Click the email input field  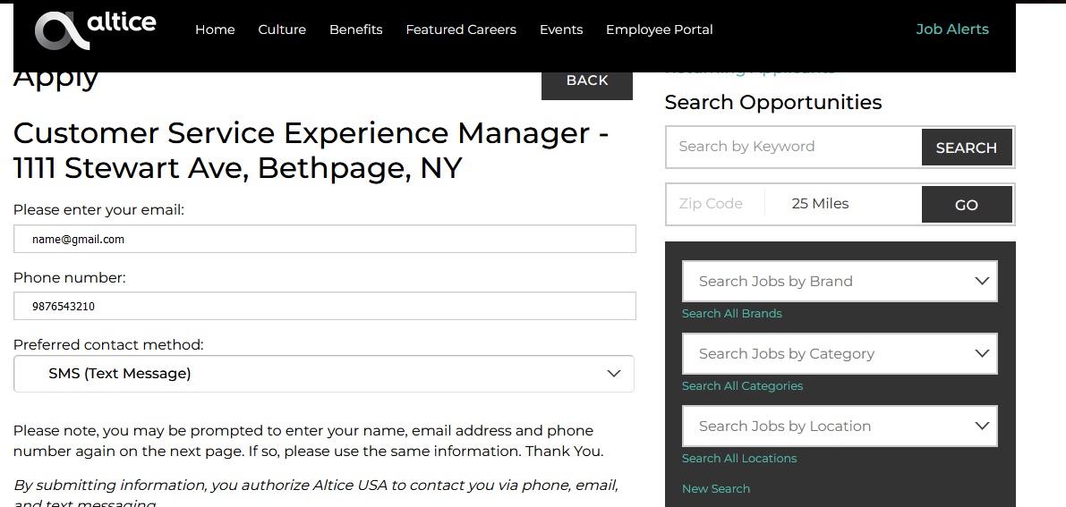(325, 240)
